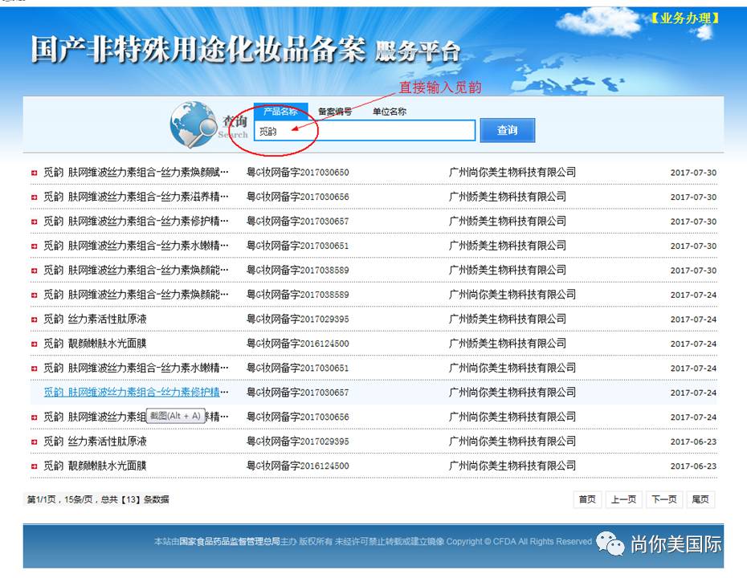Click 广州尚你美生物科技有限公司 in first result row
747x578 pixels.
click(x=512, y=173)
